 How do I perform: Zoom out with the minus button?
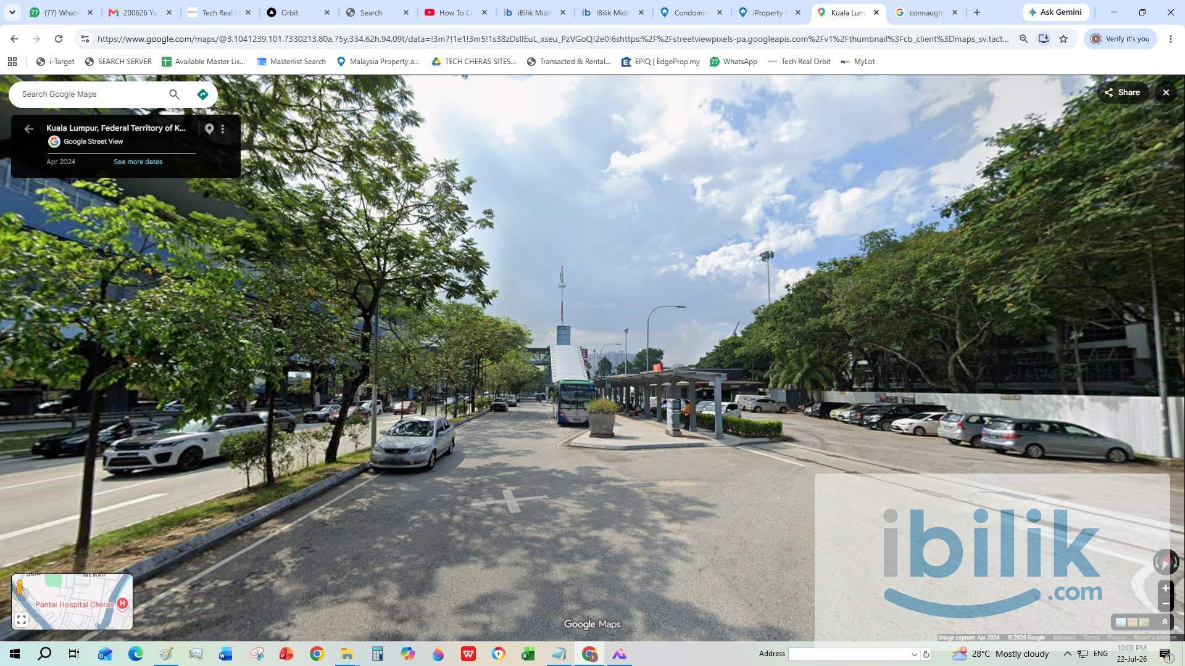(1165, 603)
